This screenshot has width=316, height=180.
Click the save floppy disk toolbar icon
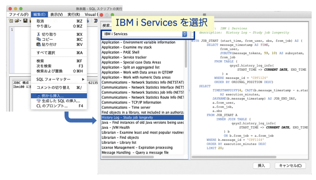(25, 21)
